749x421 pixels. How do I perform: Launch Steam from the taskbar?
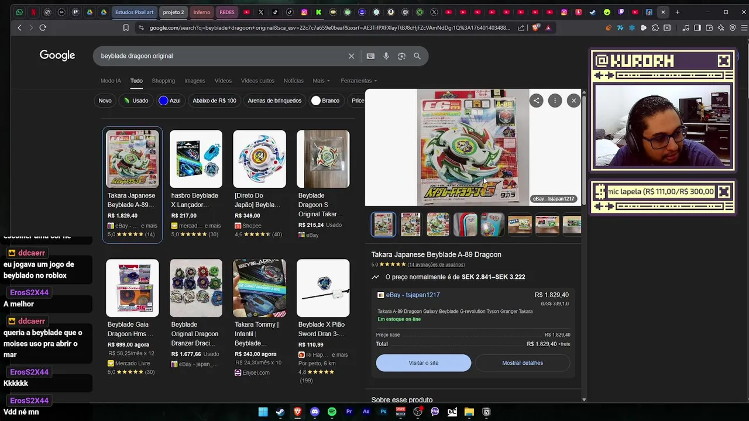(280, 412)
